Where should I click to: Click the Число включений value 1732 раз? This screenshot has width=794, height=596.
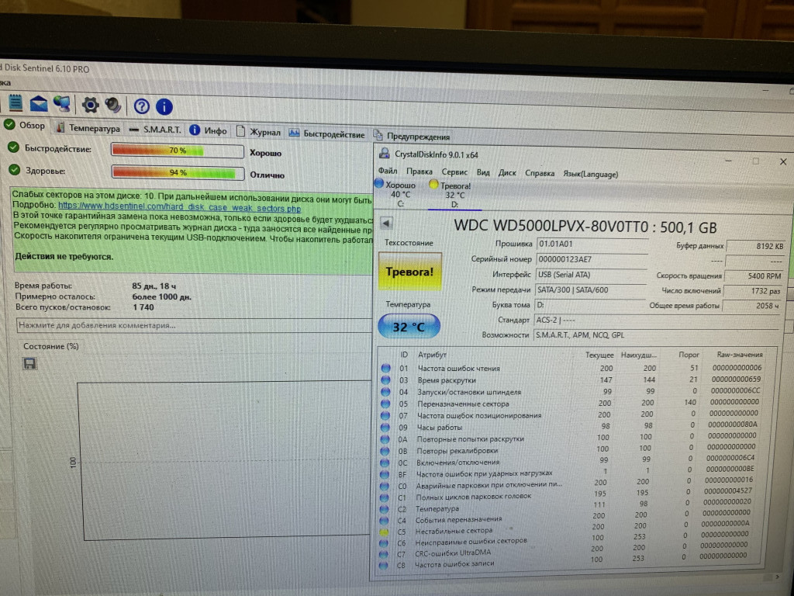coord(753,291)
